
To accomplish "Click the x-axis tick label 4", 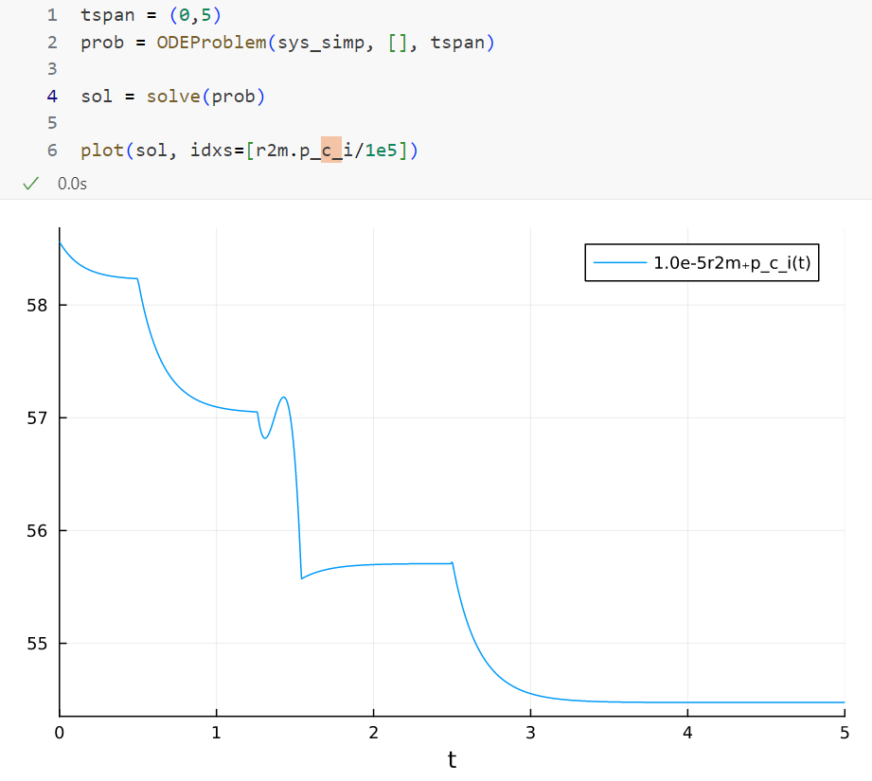I will point(688,734).
